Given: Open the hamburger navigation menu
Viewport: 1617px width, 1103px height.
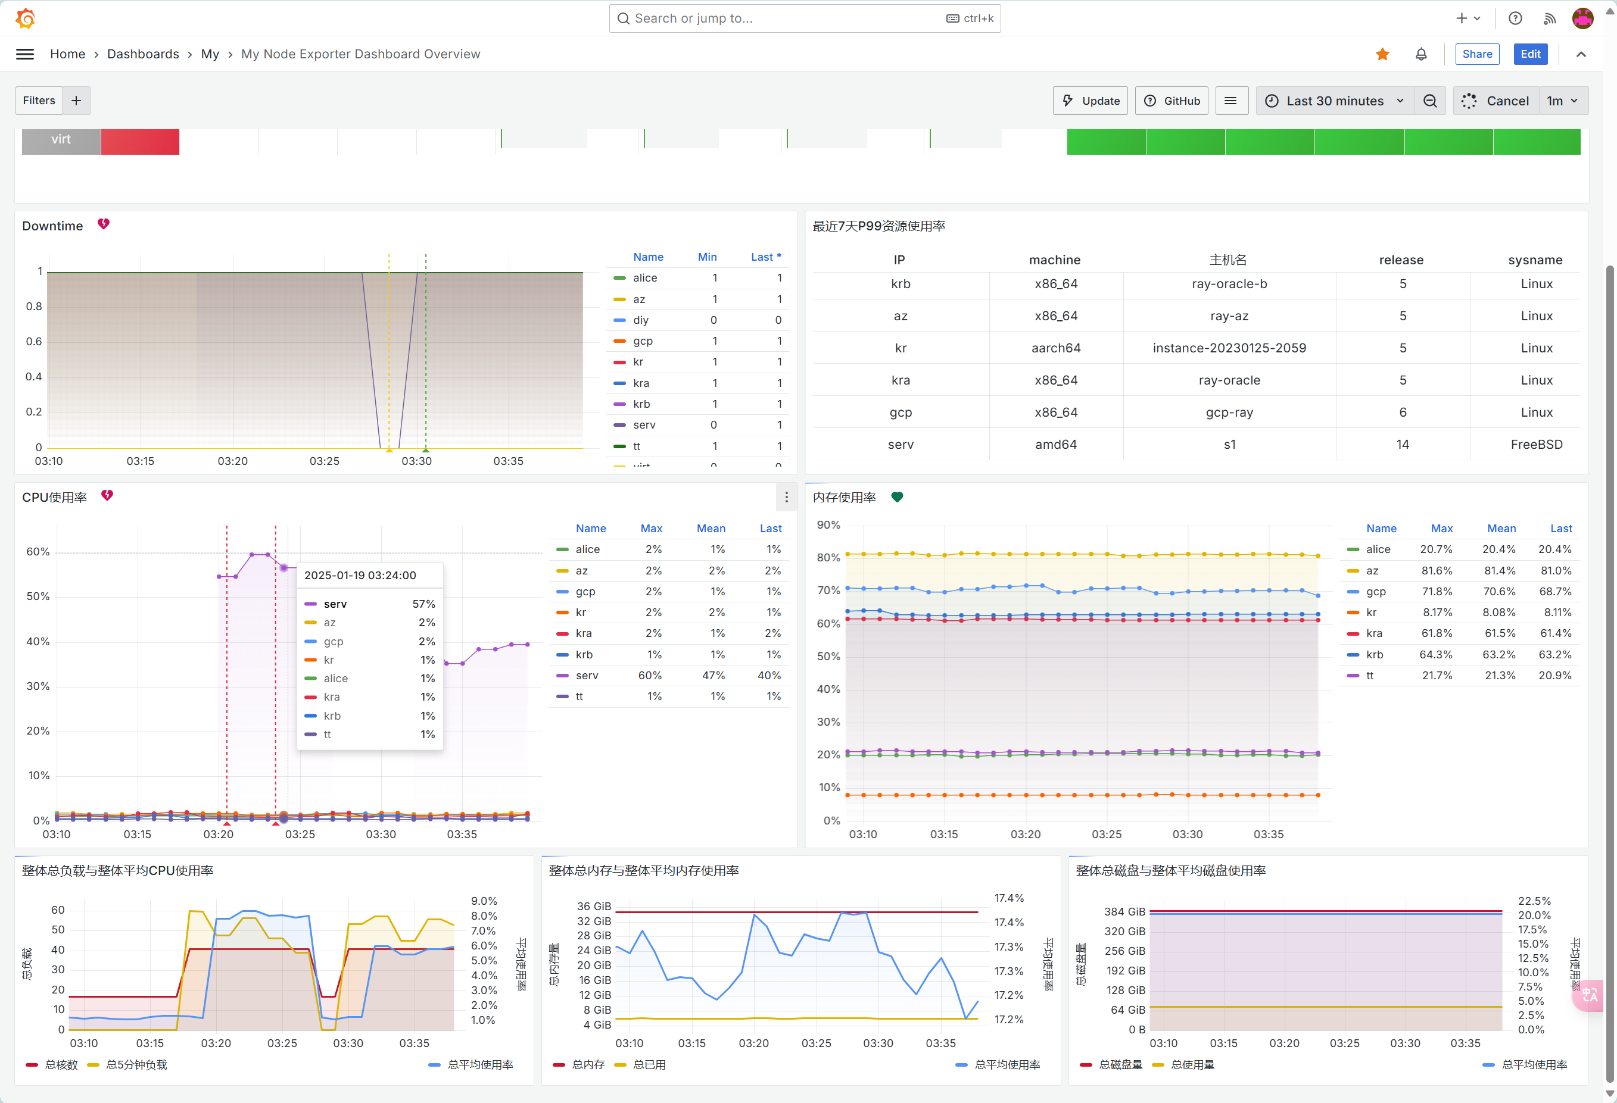Looking at the screenshot, I should coord(25,54).
